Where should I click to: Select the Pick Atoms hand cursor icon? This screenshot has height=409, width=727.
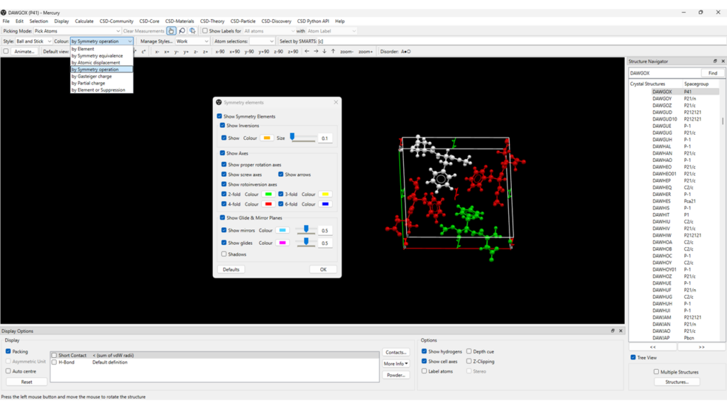[172, 31]
